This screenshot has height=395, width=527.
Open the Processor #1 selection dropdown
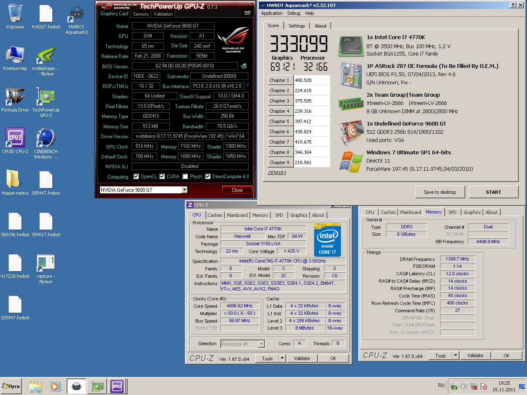pos(261,344)
